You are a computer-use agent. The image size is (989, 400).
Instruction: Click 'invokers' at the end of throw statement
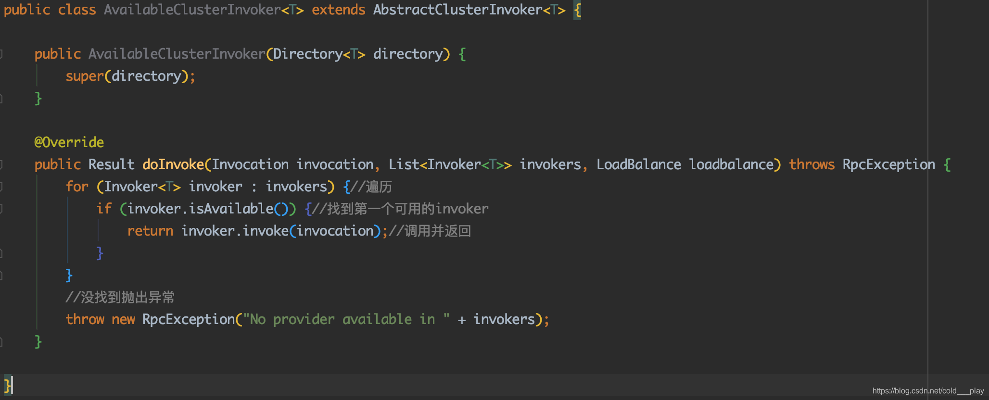[x=504, y=319]
